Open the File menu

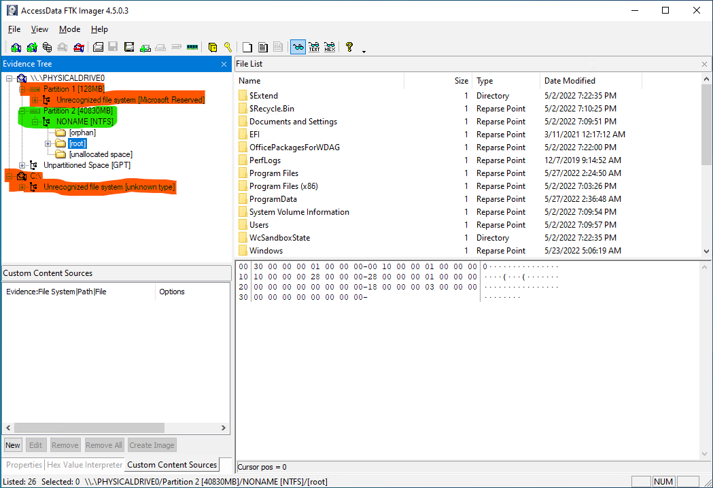pyautogui.click(x=14, y=29)
